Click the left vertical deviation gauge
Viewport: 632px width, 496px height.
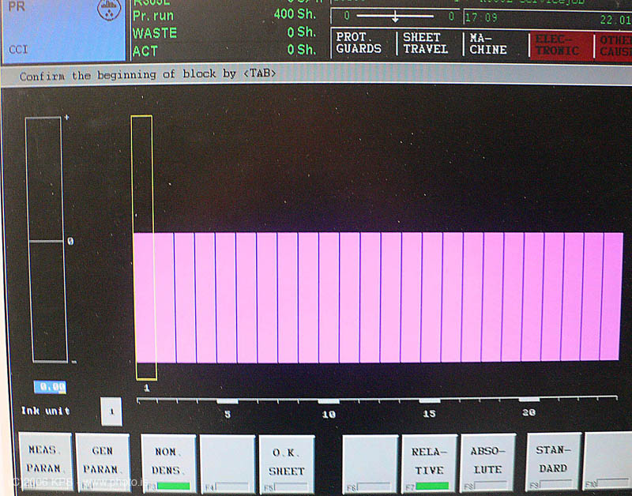[43, 239]
